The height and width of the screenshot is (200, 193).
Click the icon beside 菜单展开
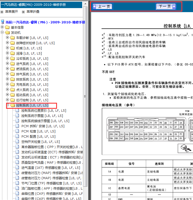coord(2,12)
